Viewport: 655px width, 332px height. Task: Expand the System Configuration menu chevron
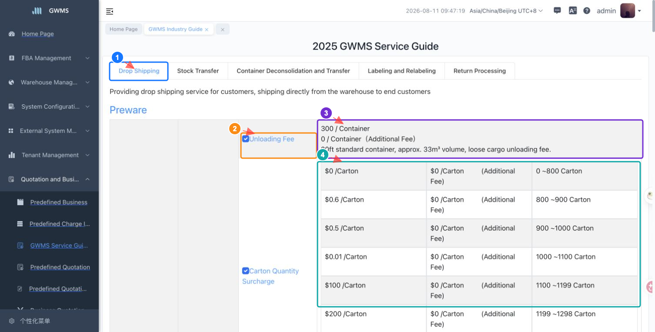pos(87,107)
